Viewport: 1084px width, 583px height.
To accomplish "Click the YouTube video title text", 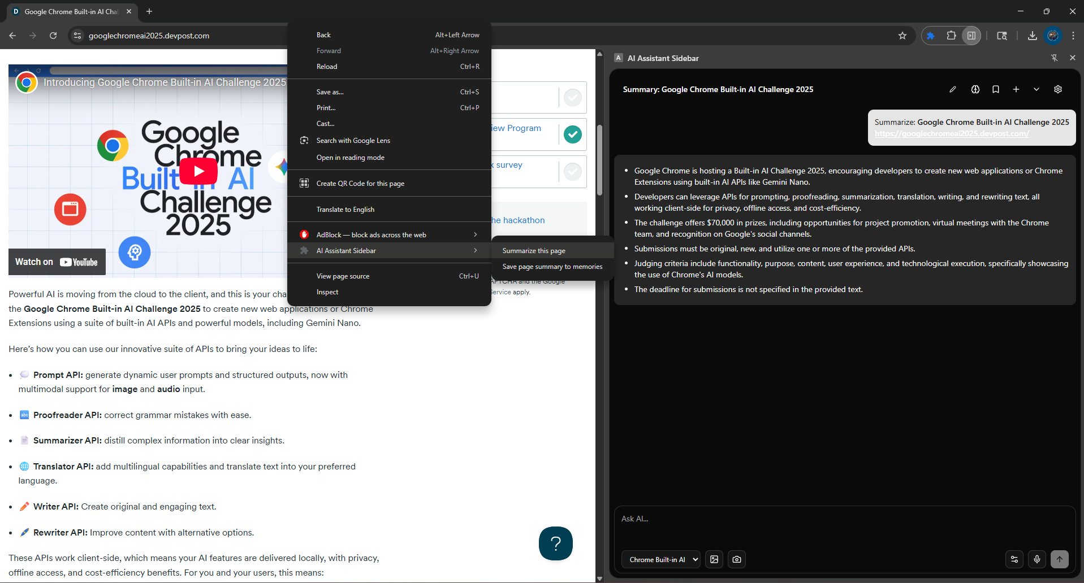I will point(165,82).
